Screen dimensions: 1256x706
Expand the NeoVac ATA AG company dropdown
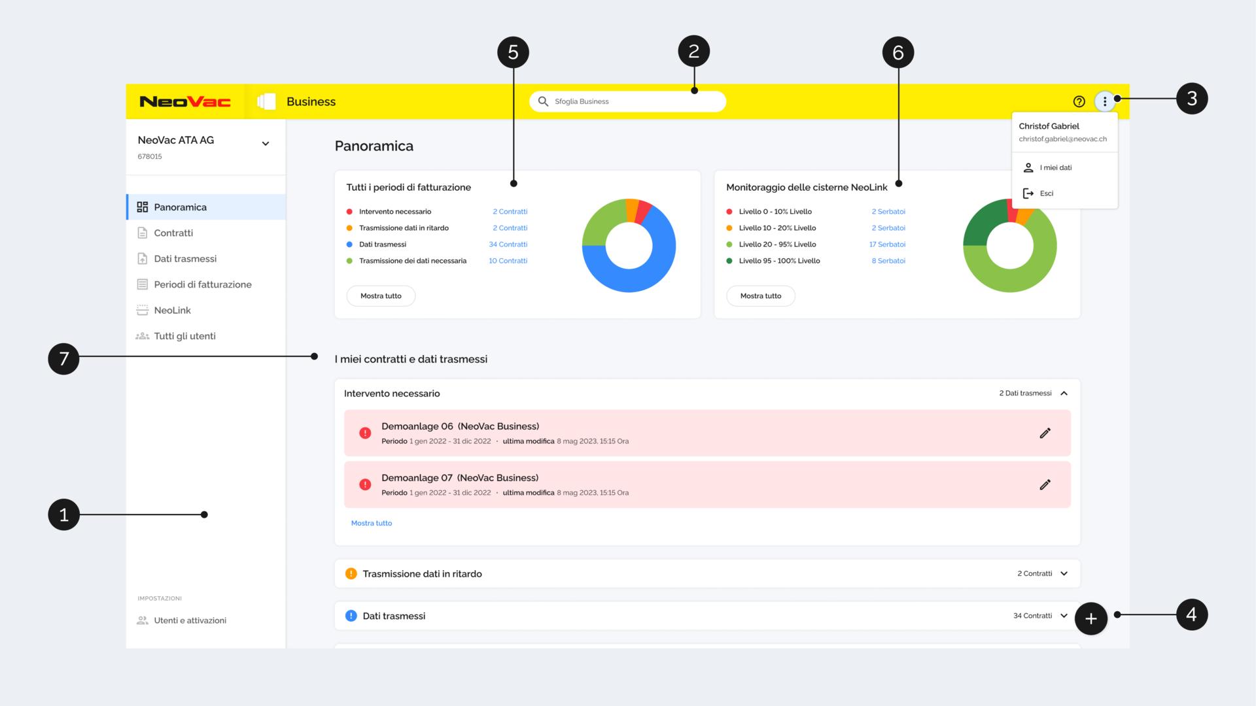[x=266, y=144]
